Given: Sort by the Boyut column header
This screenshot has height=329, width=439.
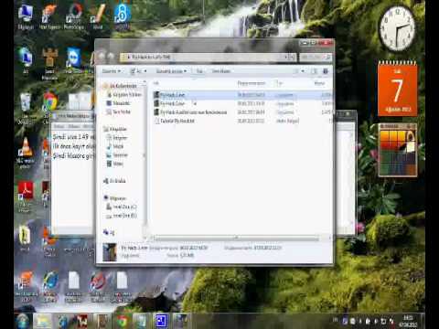Looking at the screenshot, I should pos(319,83).
